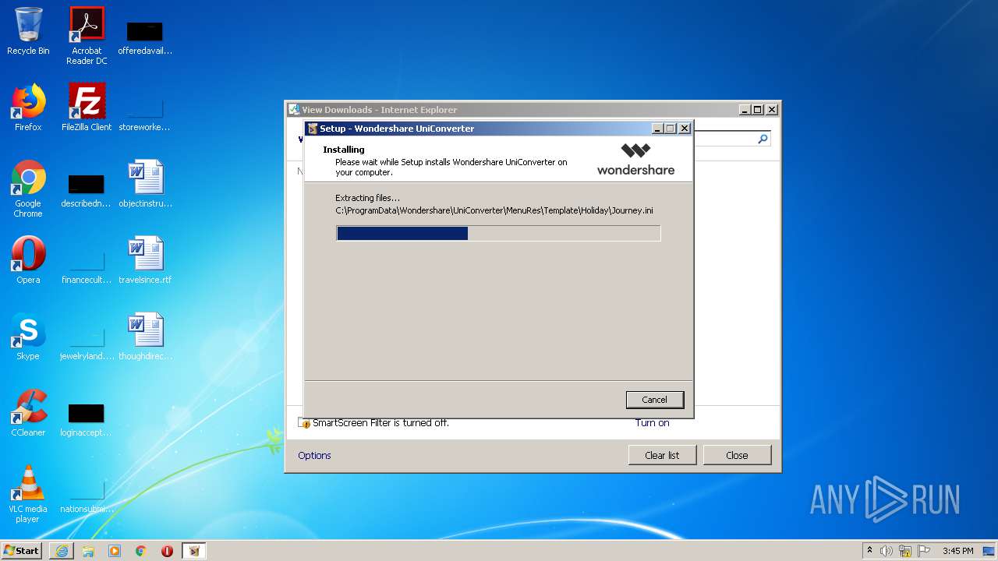Viewport: 998px width, 561px height.
Task: Open Opera from the taskbar
Action: point(167,551)
